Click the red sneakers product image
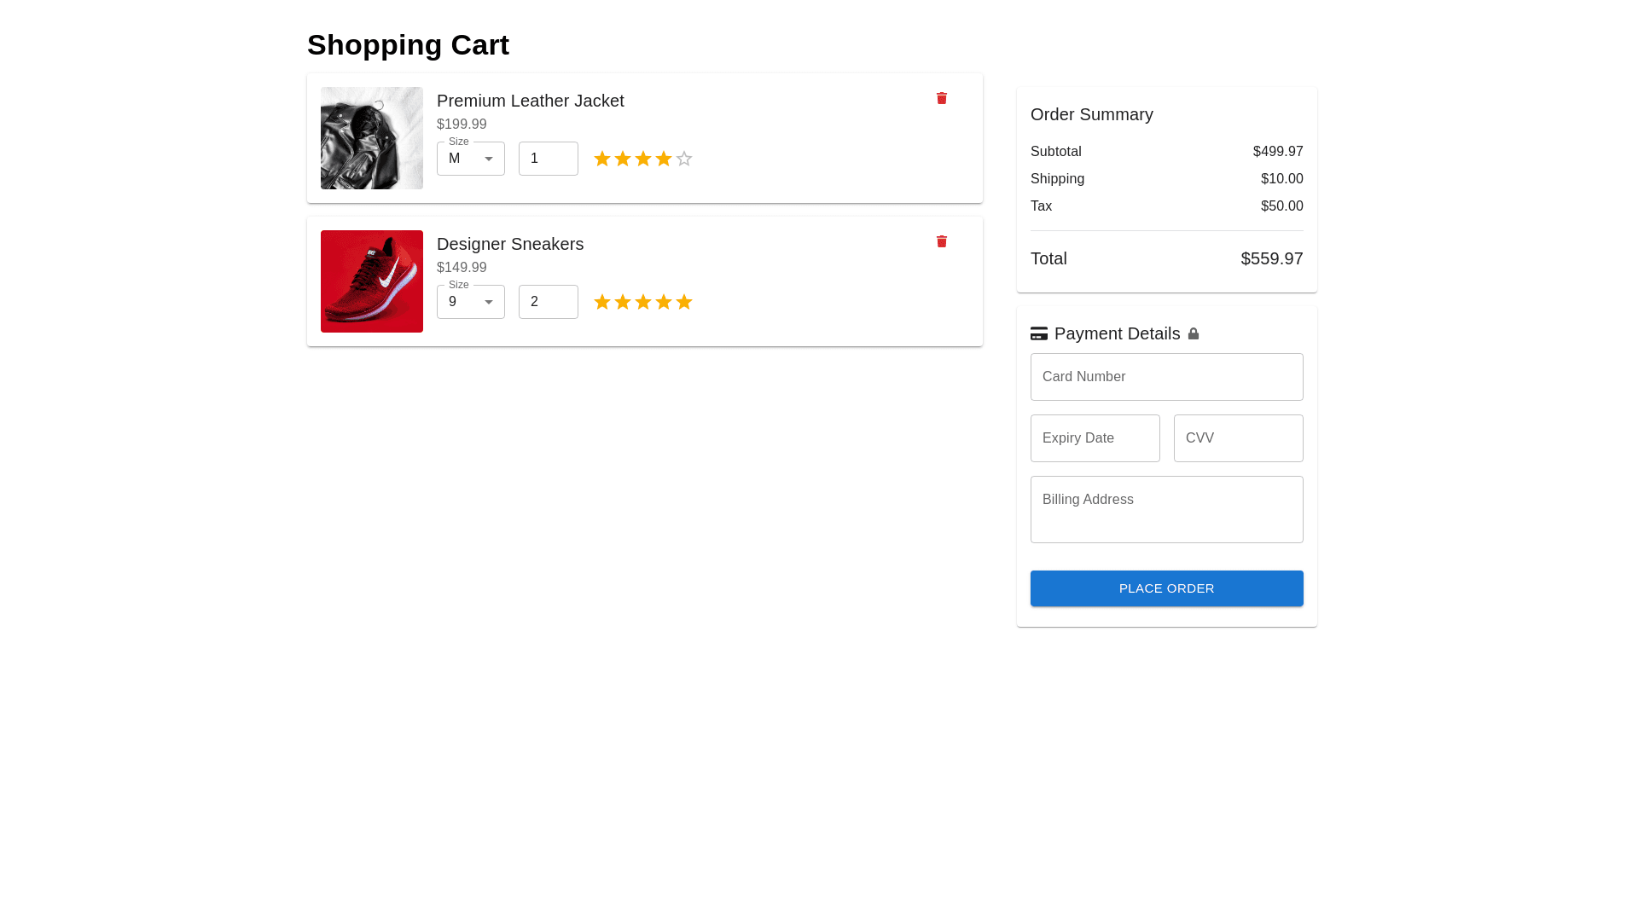The height and width of the screenshot is (921, 1638). click(x=372, y=281)
